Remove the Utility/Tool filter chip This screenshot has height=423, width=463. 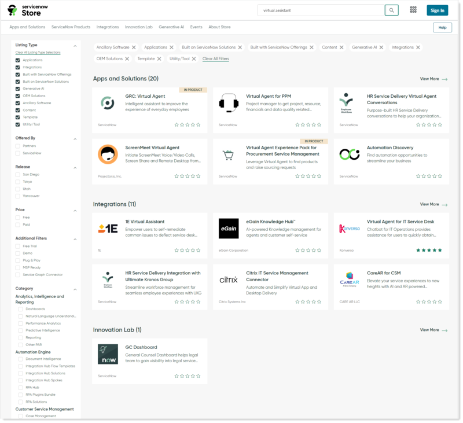click(194, 59)
